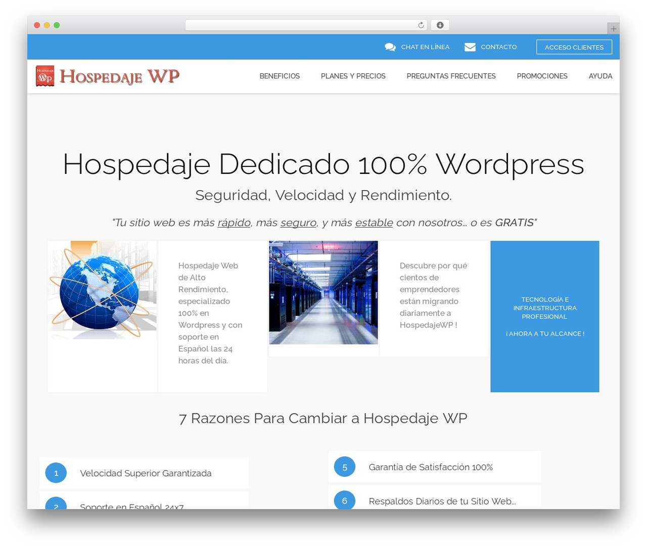Select Respaldos Diarios de tu Sitio Web item
This screenshot has height=548, width=647.
coord(435,497)
